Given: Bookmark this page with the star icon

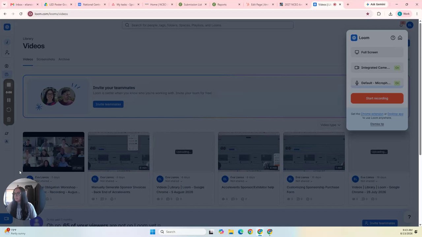Looking at the screenshot, I should [368, 14].
